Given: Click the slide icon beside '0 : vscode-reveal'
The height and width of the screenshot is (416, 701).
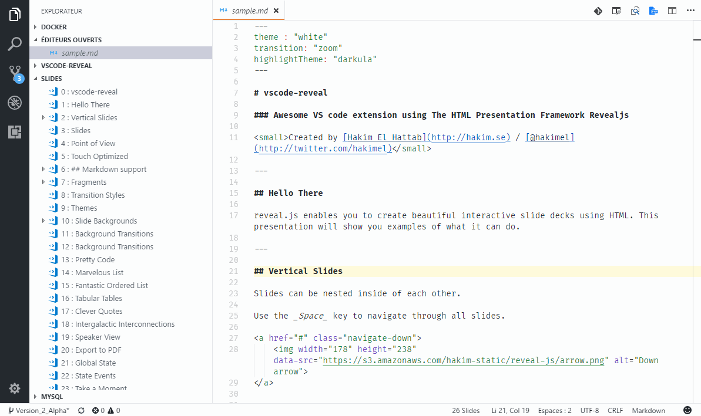Looking at the screenshot, I should coord(53,92).
